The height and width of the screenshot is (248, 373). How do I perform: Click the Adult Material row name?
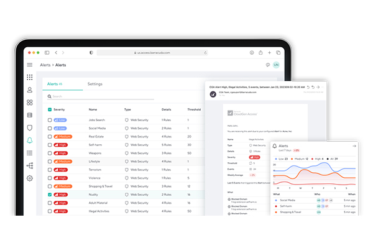click(x=98, y=203)
